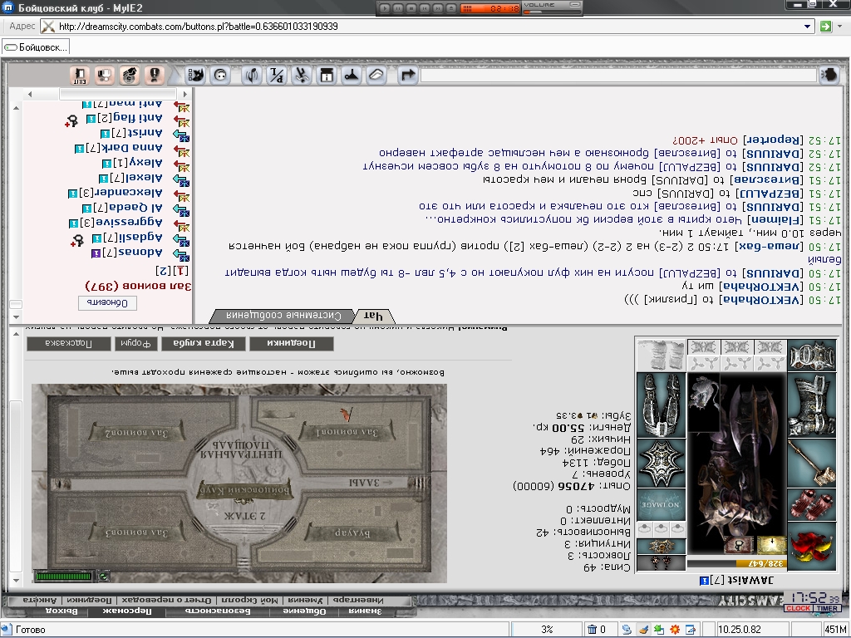Click the Поединки button

[x=292, y=343]
